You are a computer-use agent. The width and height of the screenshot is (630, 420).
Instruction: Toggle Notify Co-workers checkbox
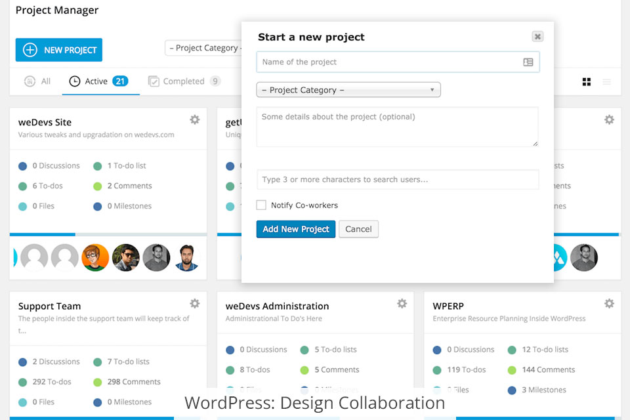tap(261, 205)
